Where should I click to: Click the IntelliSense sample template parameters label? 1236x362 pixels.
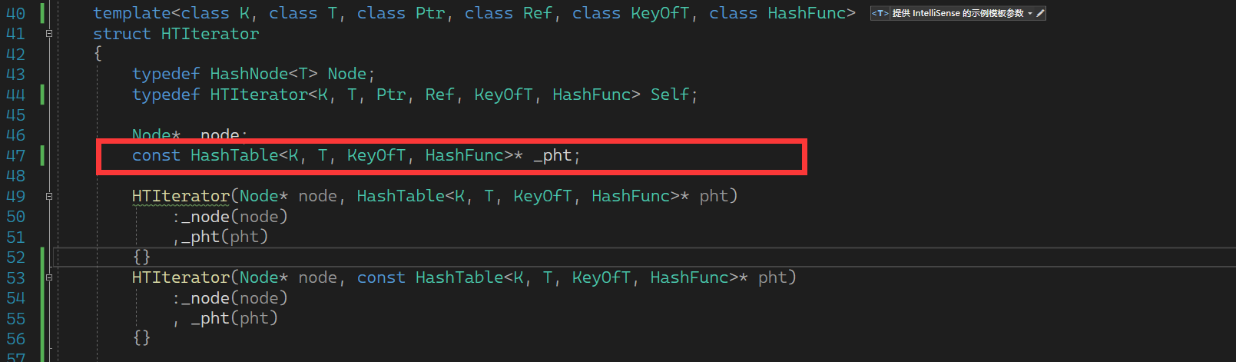(x=957, y=13)
